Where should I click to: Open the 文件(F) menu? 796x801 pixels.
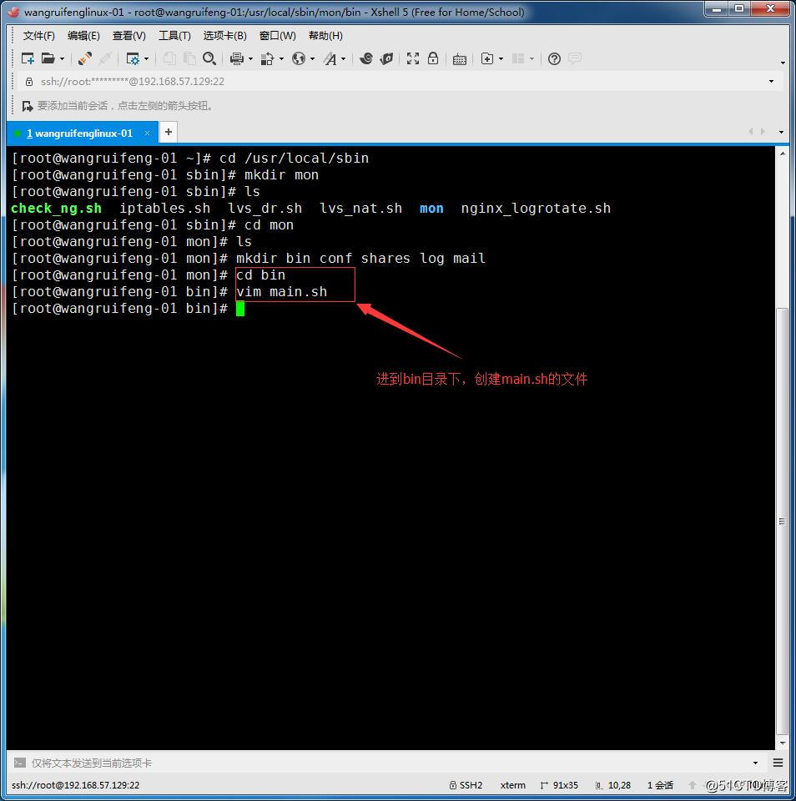[39, 36]
